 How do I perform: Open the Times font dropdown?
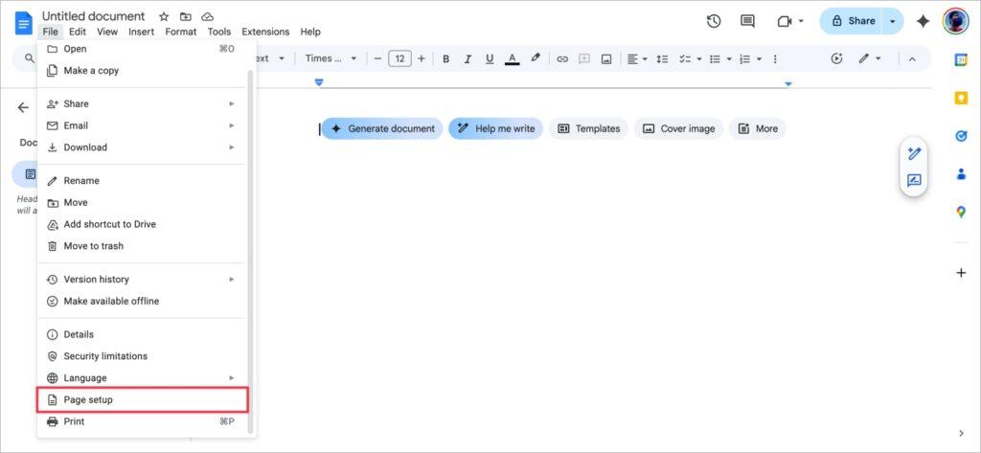pos(331,58)
